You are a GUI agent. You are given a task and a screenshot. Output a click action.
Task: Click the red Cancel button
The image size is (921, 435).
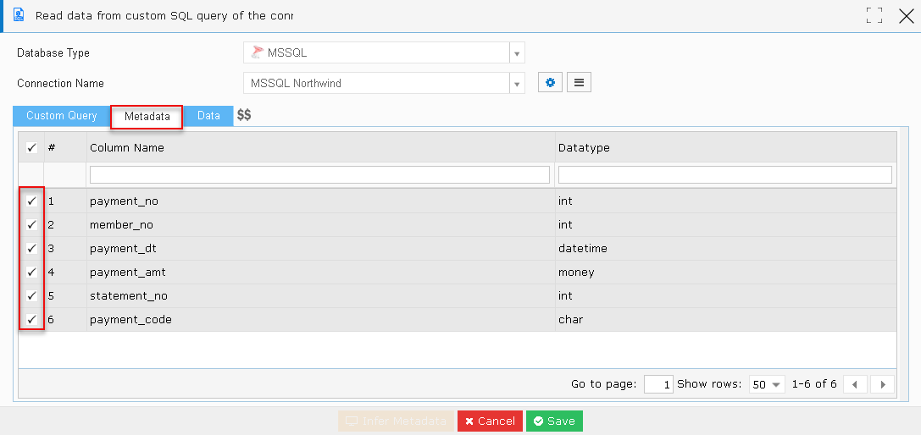490,421
